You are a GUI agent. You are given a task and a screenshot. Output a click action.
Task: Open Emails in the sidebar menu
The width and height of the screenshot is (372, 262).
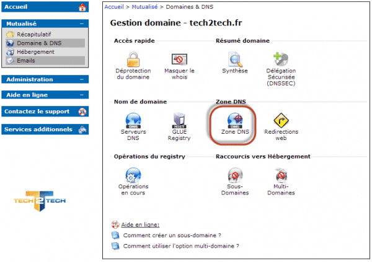(x=26, y=61)
